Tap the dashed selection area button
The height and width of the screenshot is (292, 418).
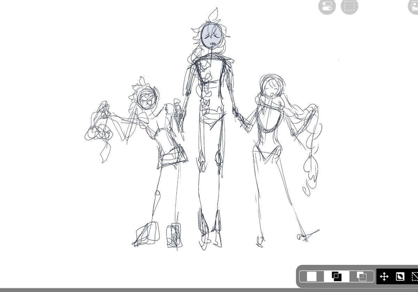349,6
